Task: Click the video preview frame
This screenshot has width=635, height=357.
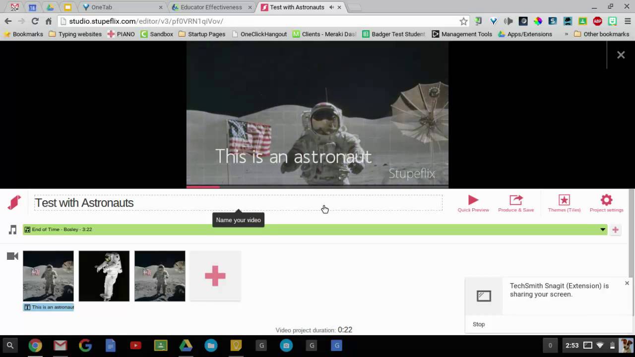Action: pos(317,114)
